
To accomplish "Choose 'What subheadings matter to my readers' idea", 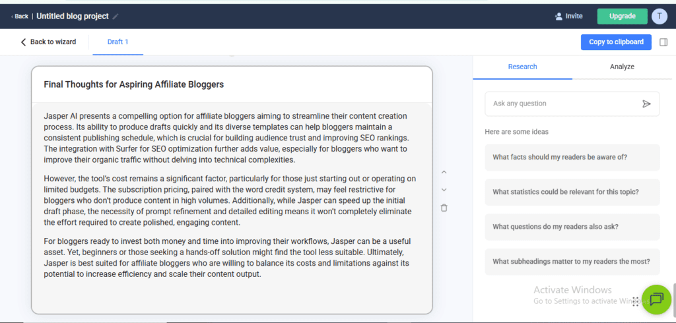I will point(572,262).
